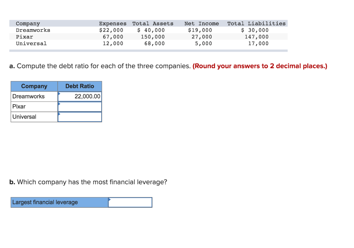Click the Expenses column header in data table
This screenshot has width=354, height=248.
[113, 24]
